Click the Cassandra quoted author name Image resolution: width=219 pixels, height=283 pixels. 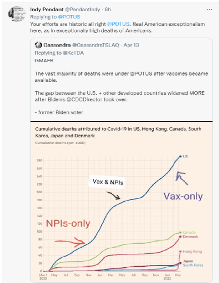pos(57,45)
